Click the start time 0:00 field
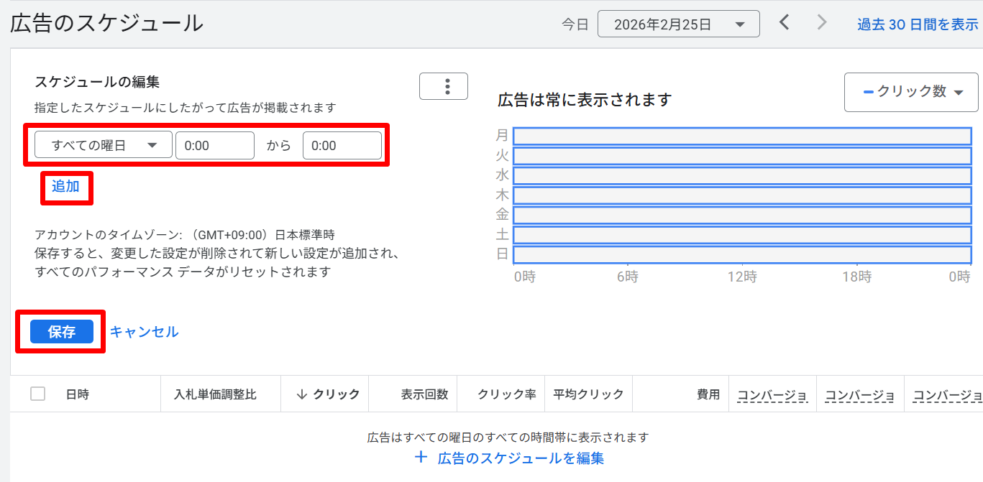 click(x=215, y=144)
